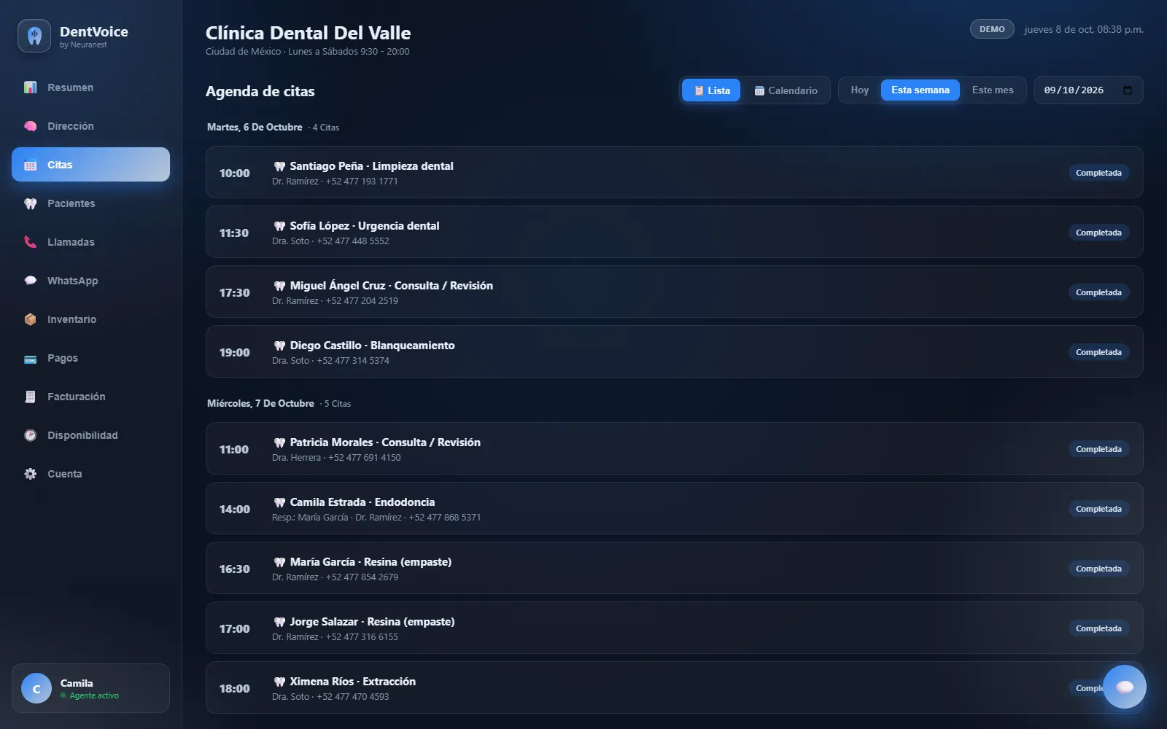1167x729 pixels.
Task: Click the Miércoles, 7 De Octubre header
Action: click(x=260, y=403)
